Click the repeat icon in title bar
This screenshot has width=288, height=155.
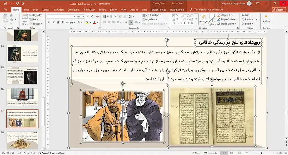point(18,3)
